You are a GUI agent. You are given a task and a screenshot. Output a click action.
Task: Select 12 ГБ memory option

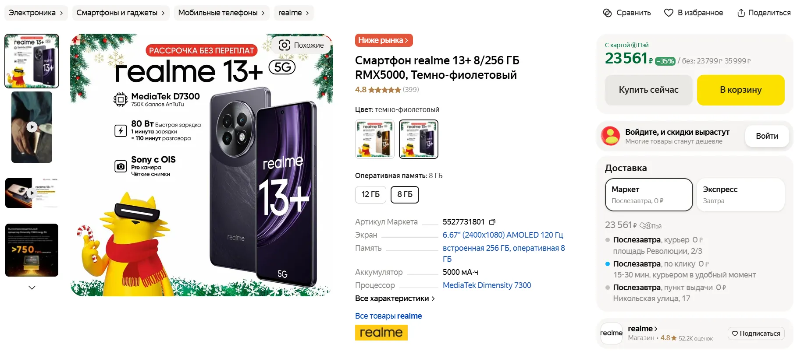pos(370,194)
